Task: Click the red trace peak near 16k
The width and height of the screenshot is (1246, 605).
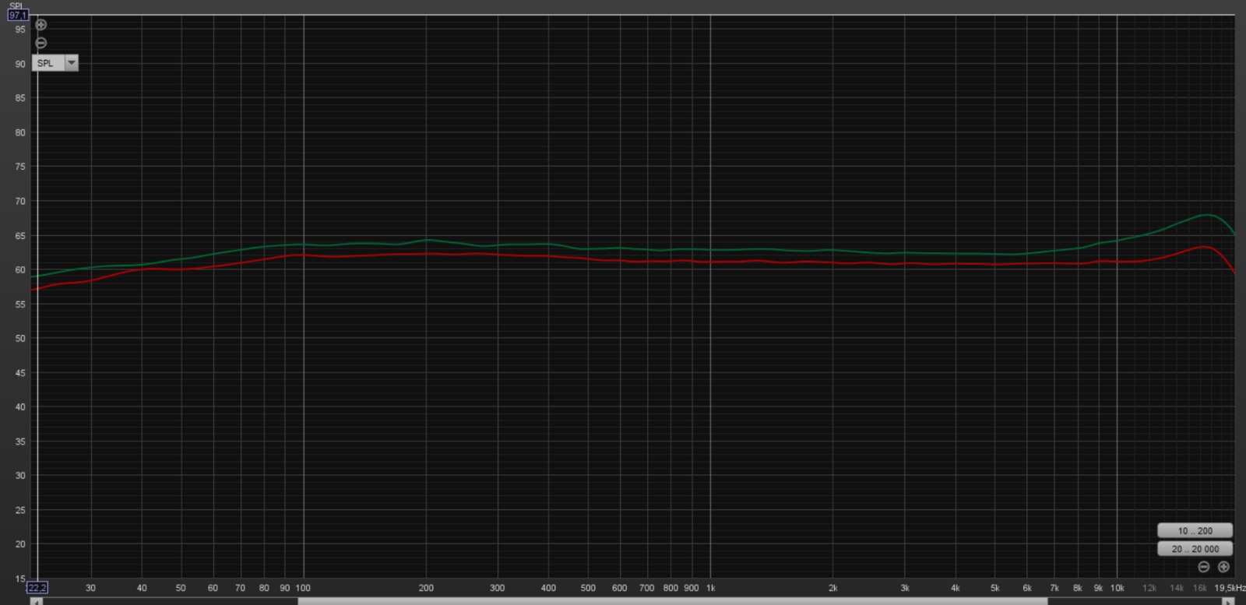Action: pos(1204,247)
